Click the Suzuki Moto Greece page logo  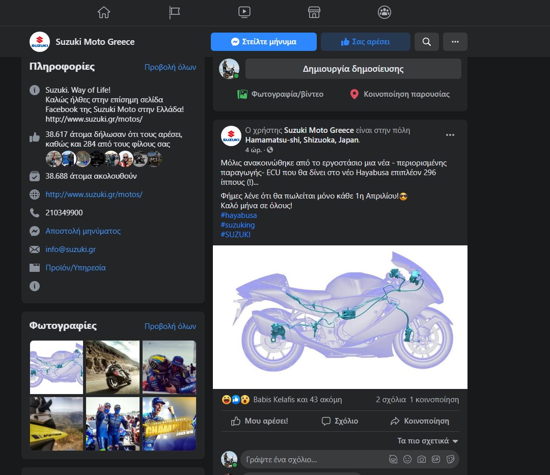tap(40, 42)
